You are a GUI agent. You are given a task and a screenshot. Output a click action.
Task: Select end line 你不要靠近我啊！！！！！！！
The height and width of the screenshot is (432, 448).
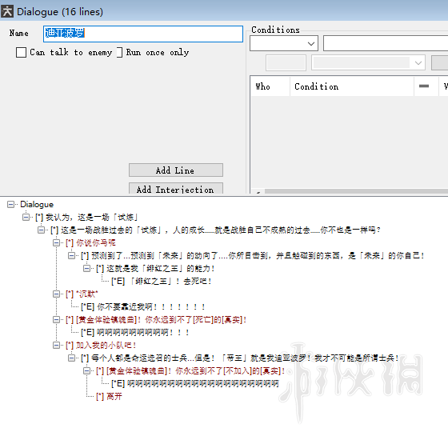(x=143, y=307)
